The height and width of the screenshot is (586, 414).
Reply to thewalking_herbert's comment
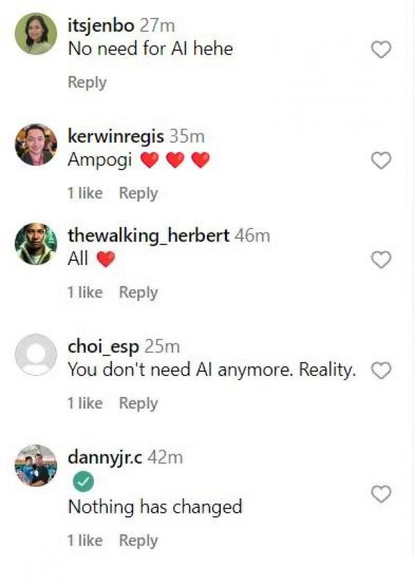138,293
